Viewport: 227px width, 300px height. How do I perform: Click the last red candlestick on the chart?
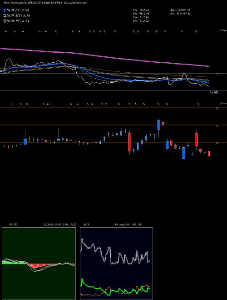209,154
